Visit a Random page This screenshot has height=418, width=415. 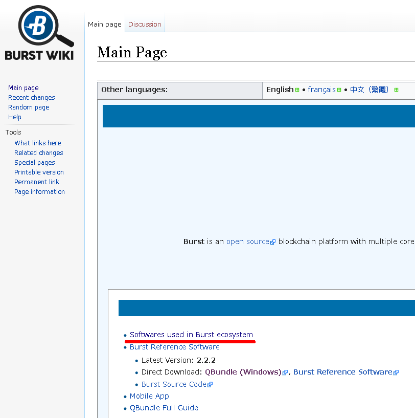click(x=29, y=107)
